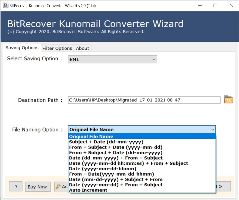Viewport: 239px width, 200px height.
Task: Click the partially hidden Next button
Action: 223,186
